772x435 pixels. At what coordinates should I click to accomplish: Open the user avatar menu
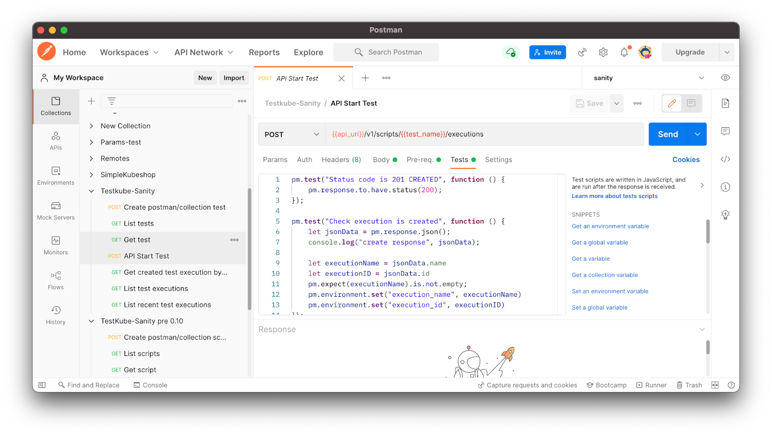pyautogui.click(x=645, y=52)
